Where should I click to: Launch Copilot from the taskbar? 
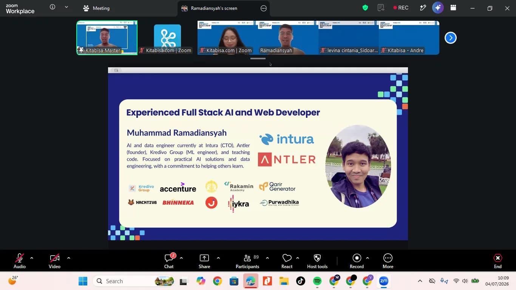201,281
